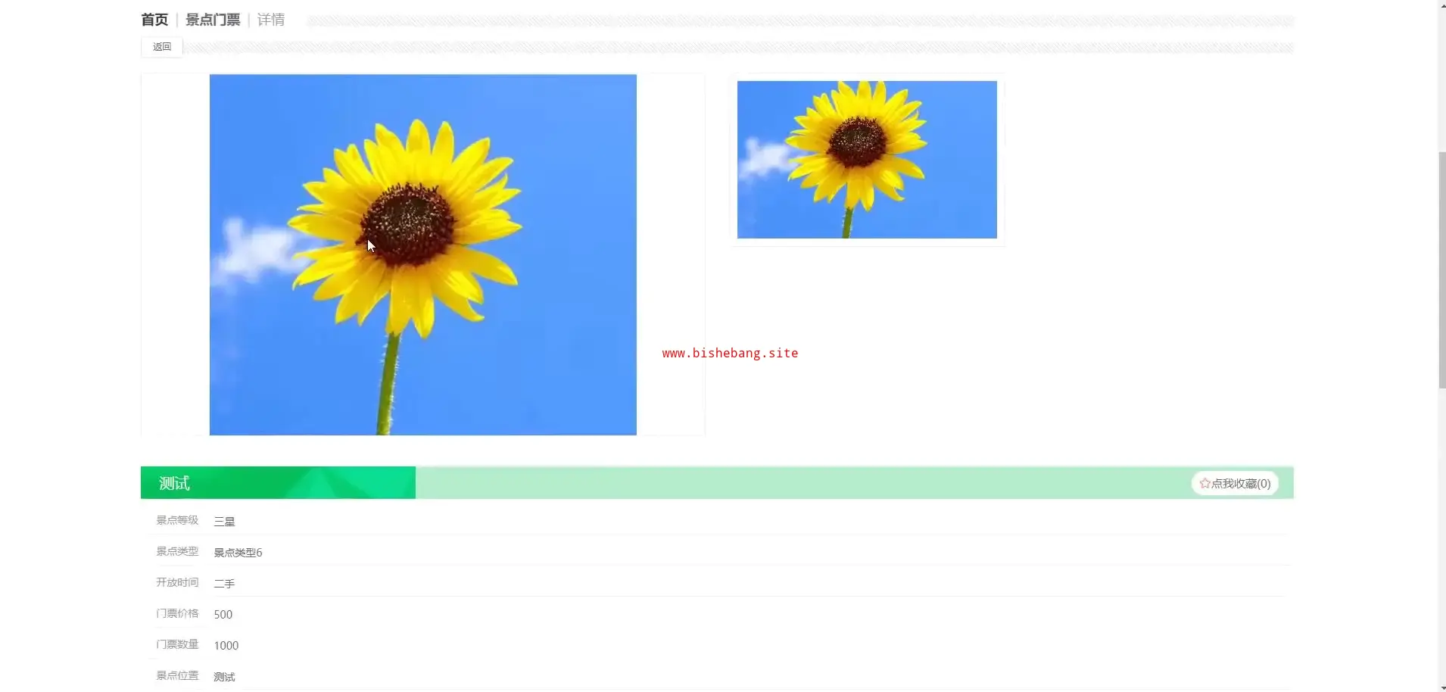This screenshot has width=1446, height=692.
Task: Go to 首页 in the breadcrumb
Action: coord(154,20)
